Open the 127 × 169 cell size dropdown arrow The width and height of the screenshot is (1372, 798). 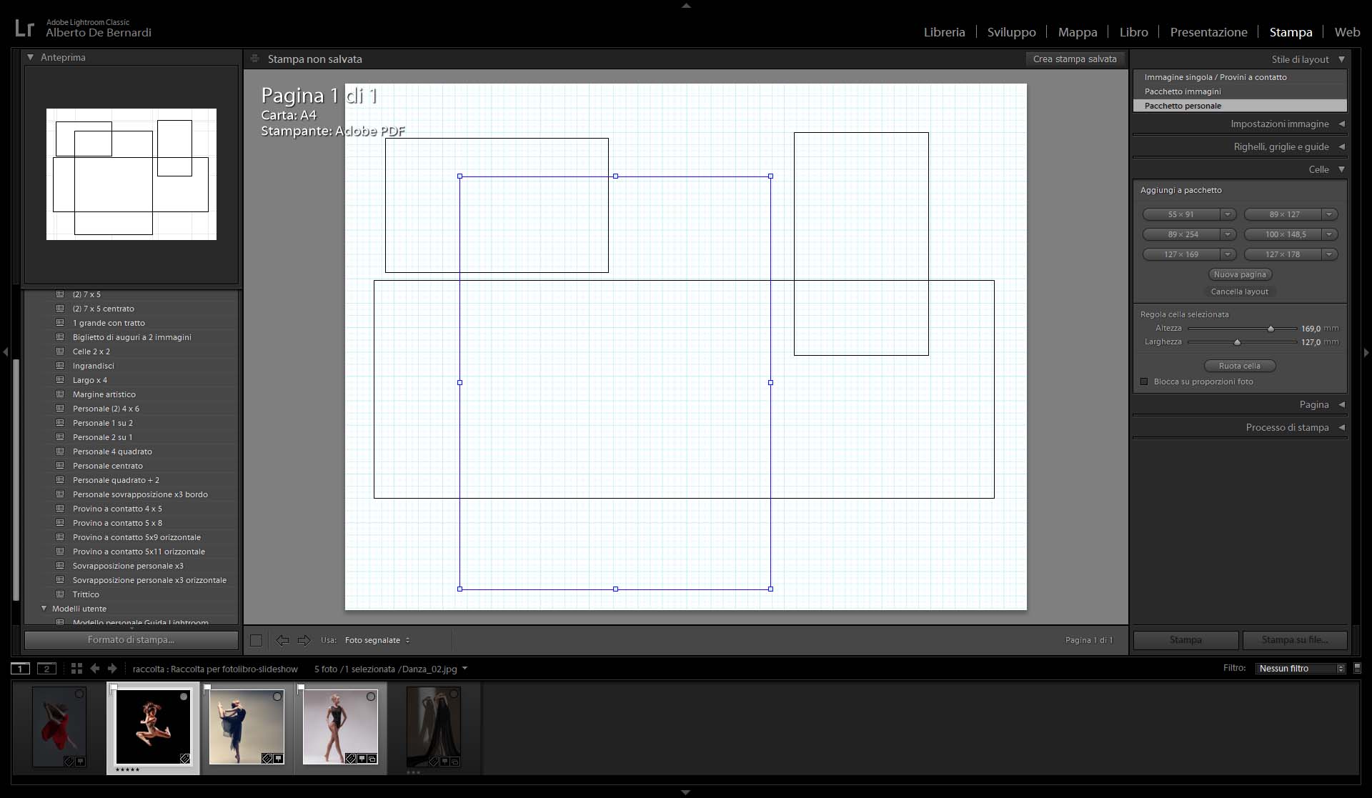point(1228,254)
